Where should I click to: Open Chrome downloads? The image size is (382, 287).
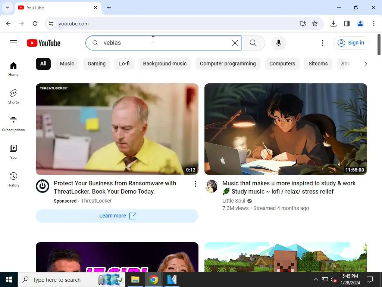[x=333, y=24]
